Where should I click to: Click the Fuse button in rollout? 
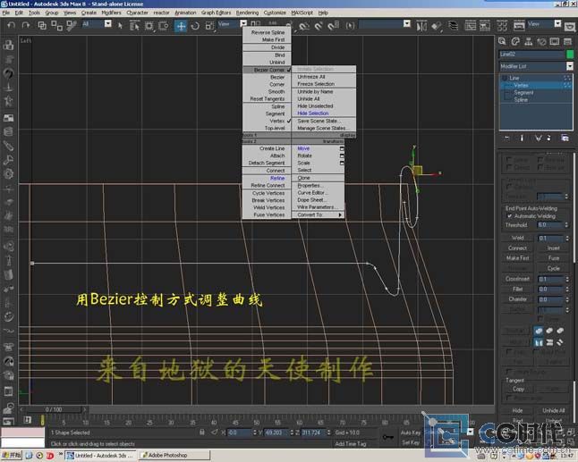pos(553,258)
